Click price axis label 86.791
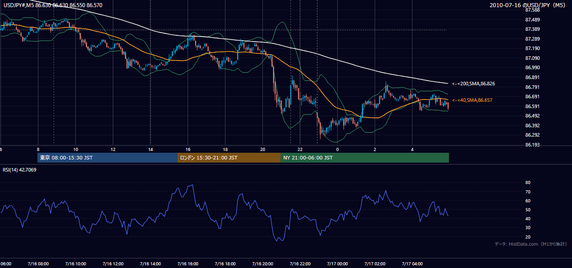Viewport: 572px width, 268px height. coord(533,87)
